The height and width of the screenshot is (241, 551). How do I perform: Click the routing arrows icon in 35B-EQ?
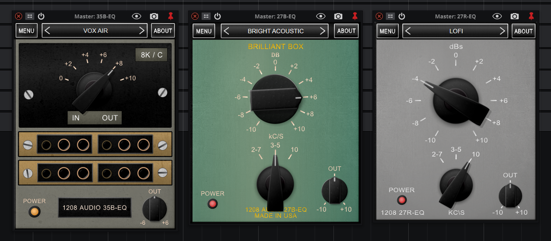[x=30, y=16]
